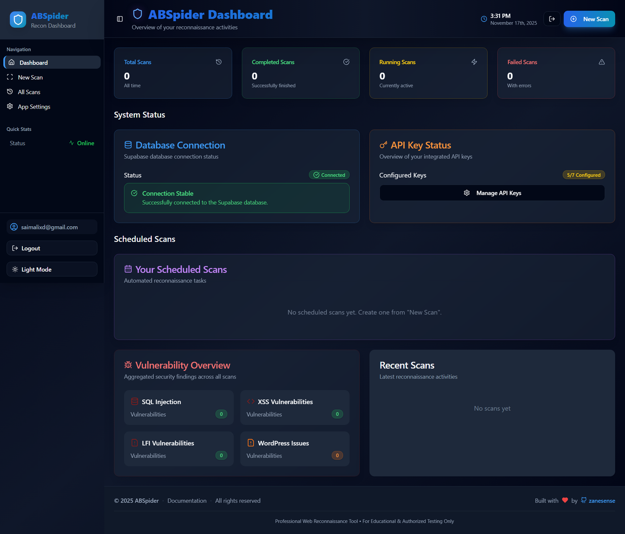This screenshot has height=534, width=625.
Task: Click the 'System Status' section heading
Action: coord(140,115)
